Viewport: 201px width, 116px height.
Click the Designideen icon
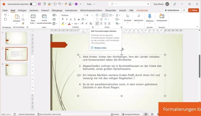point(162,16)
